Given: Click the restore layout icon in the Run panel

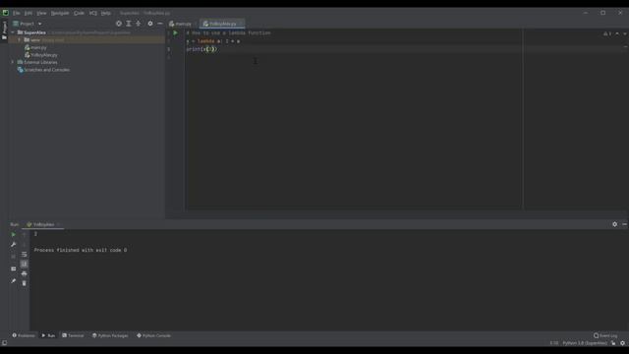Looking at the screenshot, I should pyautogui.click(x=13, y=268).
